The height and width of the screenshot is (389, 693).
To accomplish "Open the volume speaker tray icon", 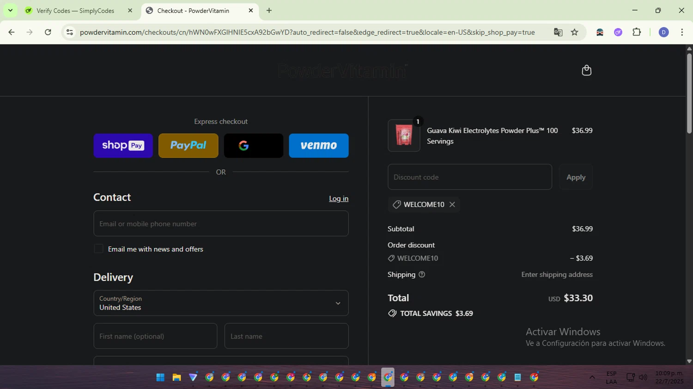I will pos(643,377).
